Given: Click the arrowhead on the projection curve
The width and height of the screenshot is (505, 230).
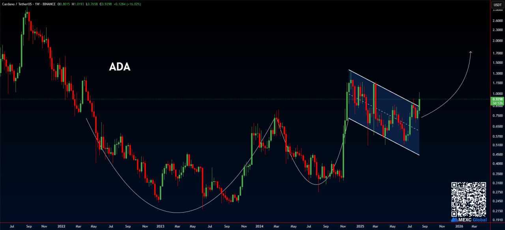Looking at the screenshot, I should point(471,52).
